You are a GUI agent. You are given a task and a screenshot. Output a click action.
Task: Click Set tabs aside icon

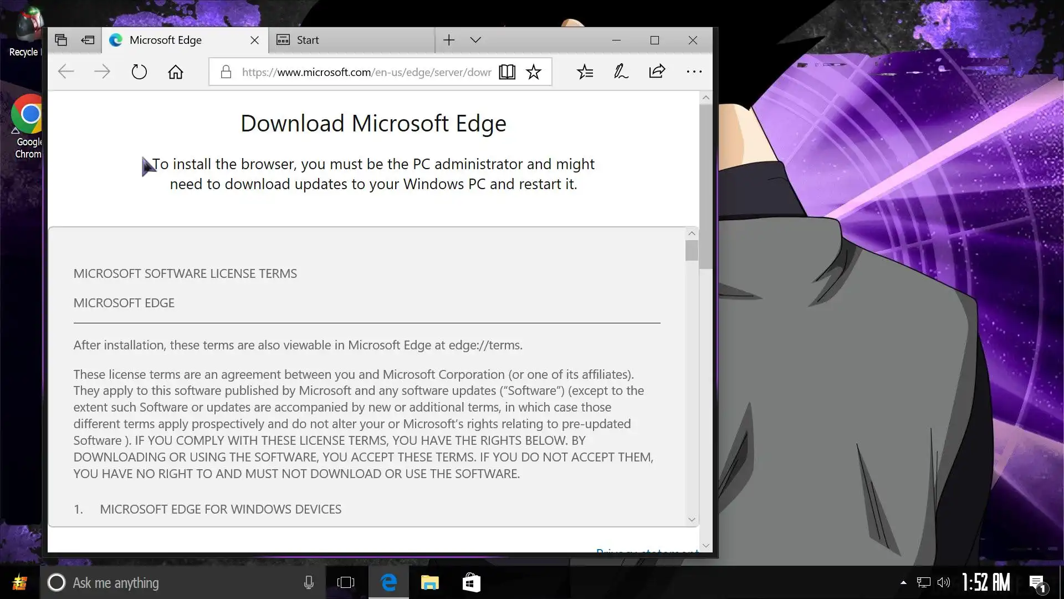[x=88, y=40]
